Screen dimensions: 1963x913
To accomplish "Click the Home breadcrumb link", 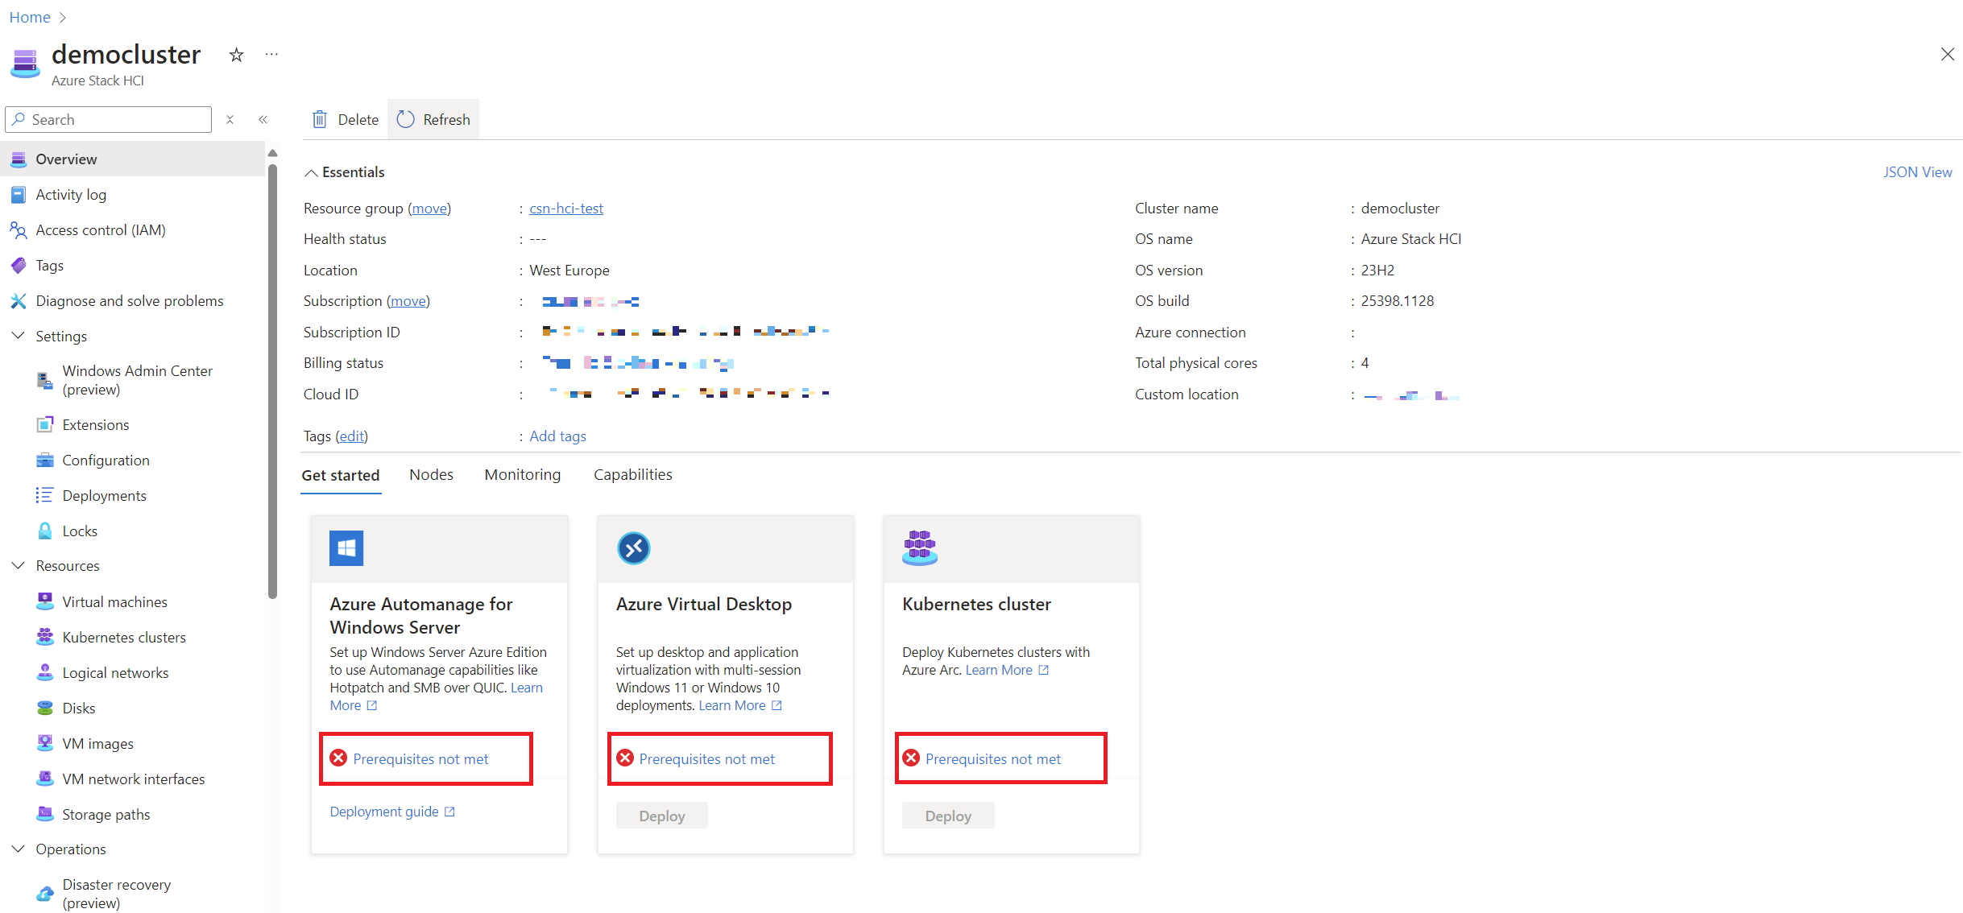I will [x=30, y=17].
